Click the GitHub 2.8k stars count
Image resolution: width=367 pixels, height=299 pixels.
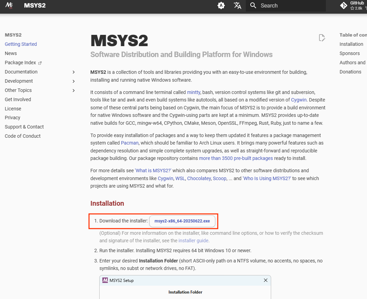356,8
